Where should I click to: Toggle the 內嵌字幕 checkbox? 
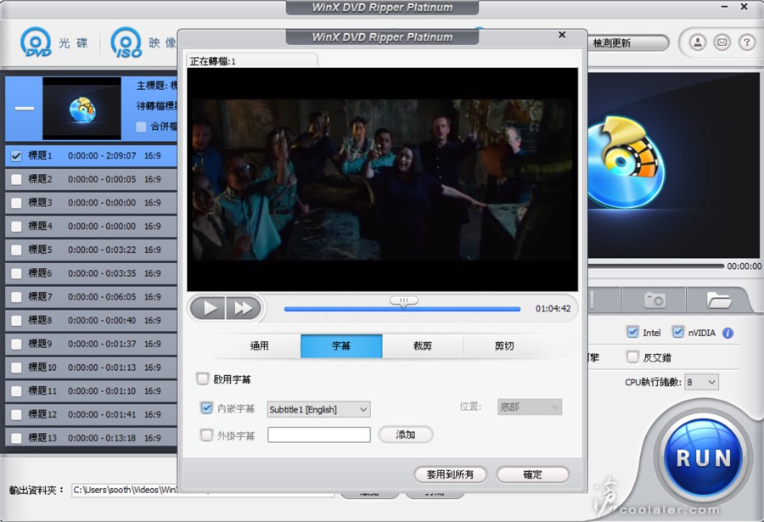click(206, 407)
